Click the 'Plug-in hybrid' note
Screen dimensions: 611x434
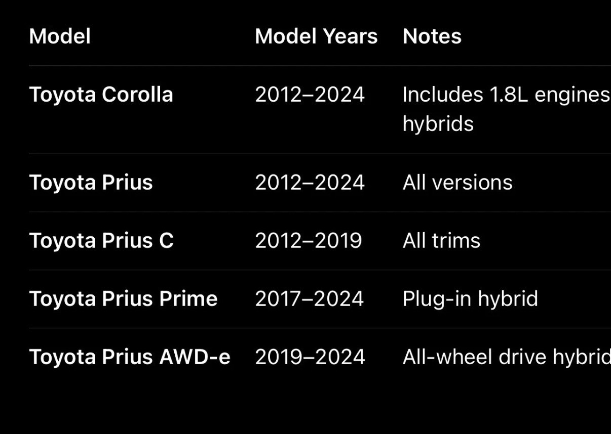click(470, 299)
